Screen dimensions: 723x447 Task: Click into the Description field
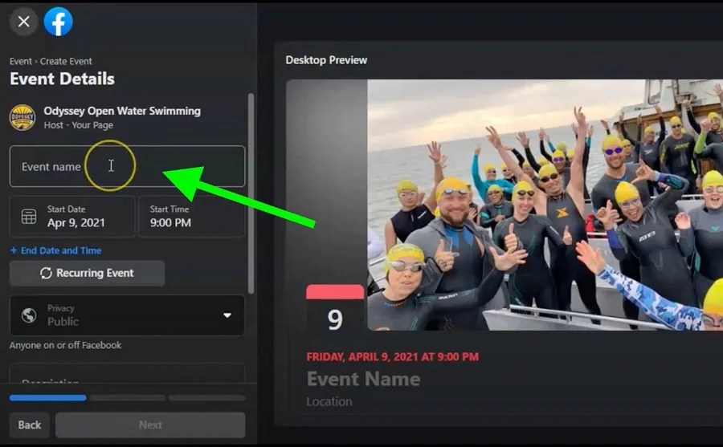(127, 377)
